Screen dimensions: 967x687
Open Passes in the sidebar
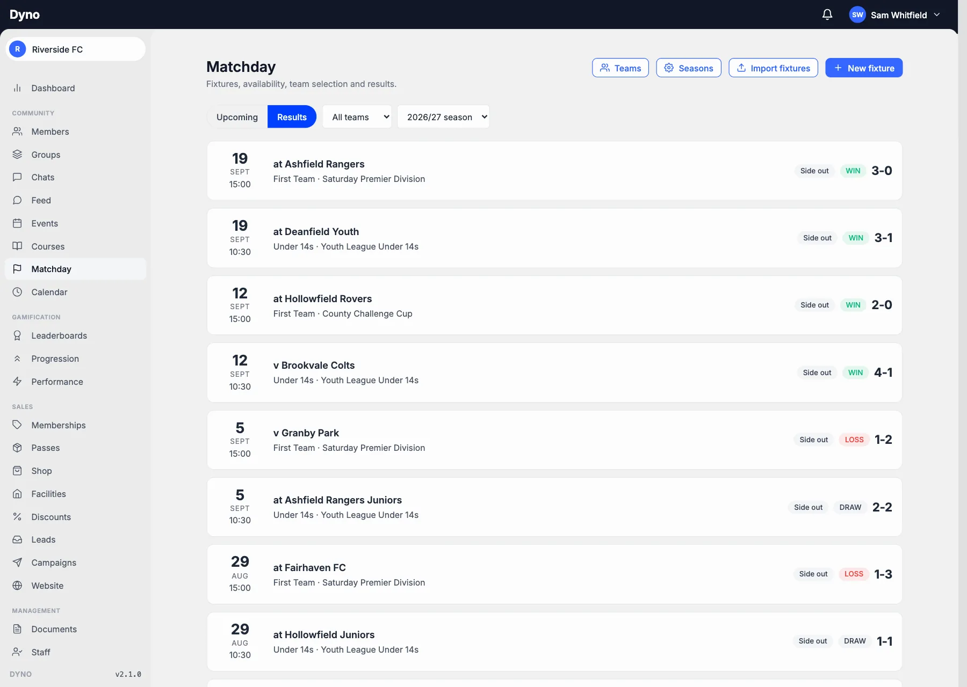(x=76, y=448)
